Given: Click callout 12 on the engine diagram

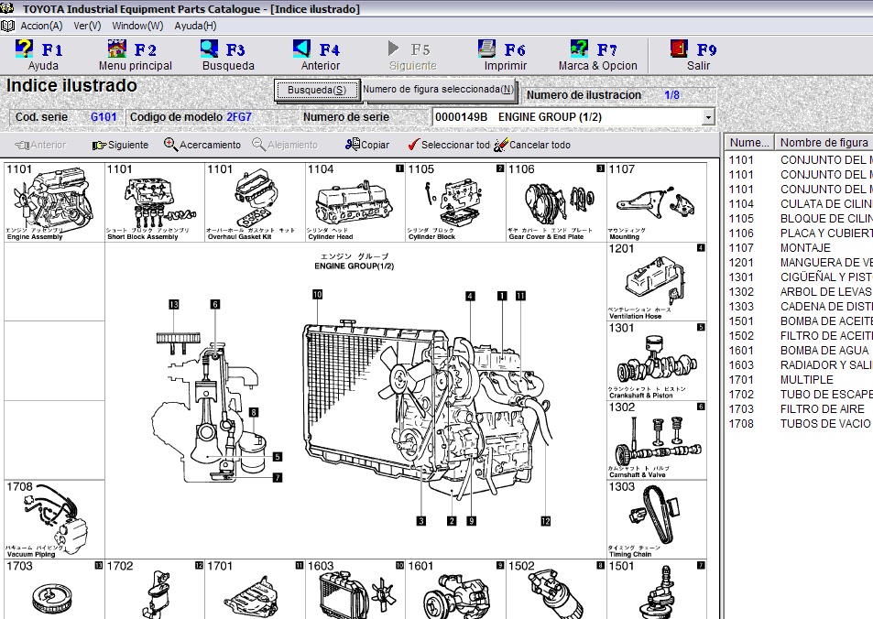Looking at the screenshot, I should click(x=546, y=521).
